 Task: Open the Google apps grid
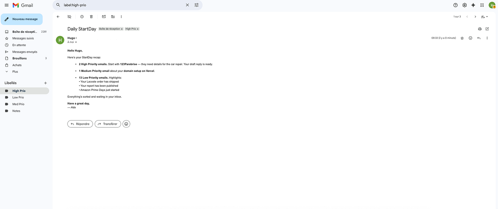(x=482, y=5)
